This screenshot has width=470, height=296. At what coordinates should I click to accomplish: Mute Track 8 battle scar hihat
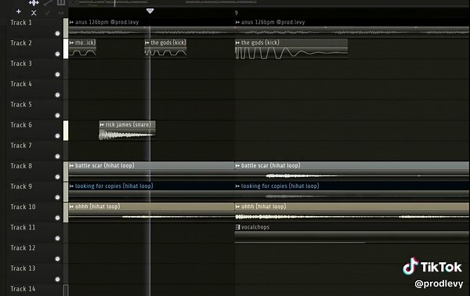click(x=57, y=177)
